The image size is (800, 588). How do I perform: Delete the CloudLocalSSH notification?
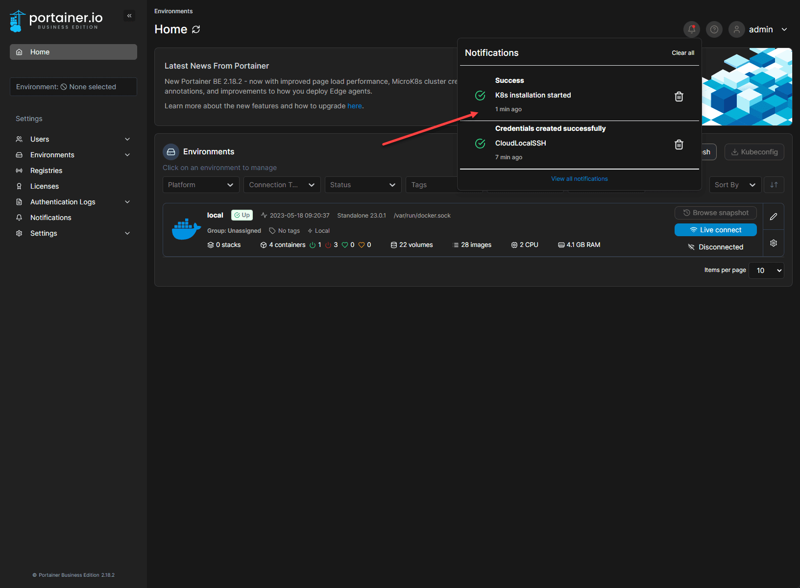pos(679,145)
